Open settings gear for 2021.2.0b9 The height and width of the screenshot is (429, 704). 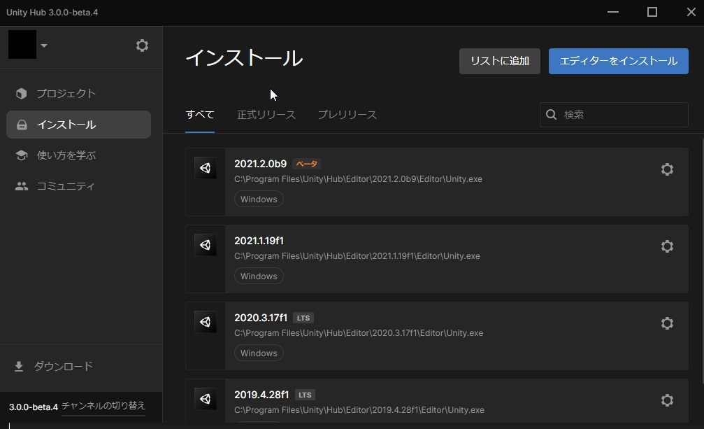click(x=667, y=169)
